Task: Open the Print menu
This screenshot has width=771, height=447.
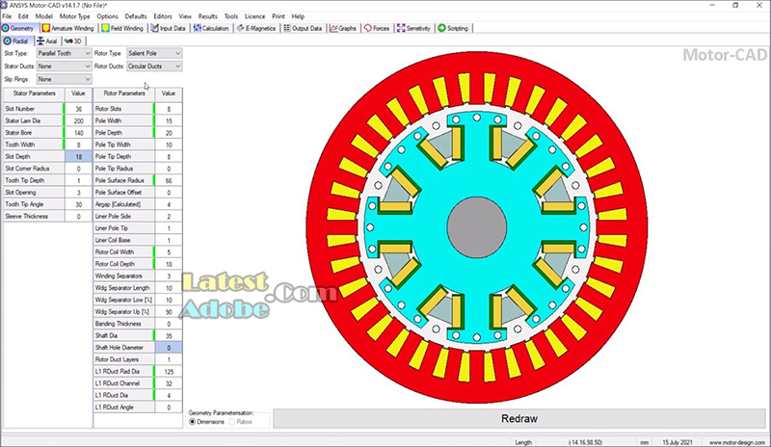Action: [279, 16]
